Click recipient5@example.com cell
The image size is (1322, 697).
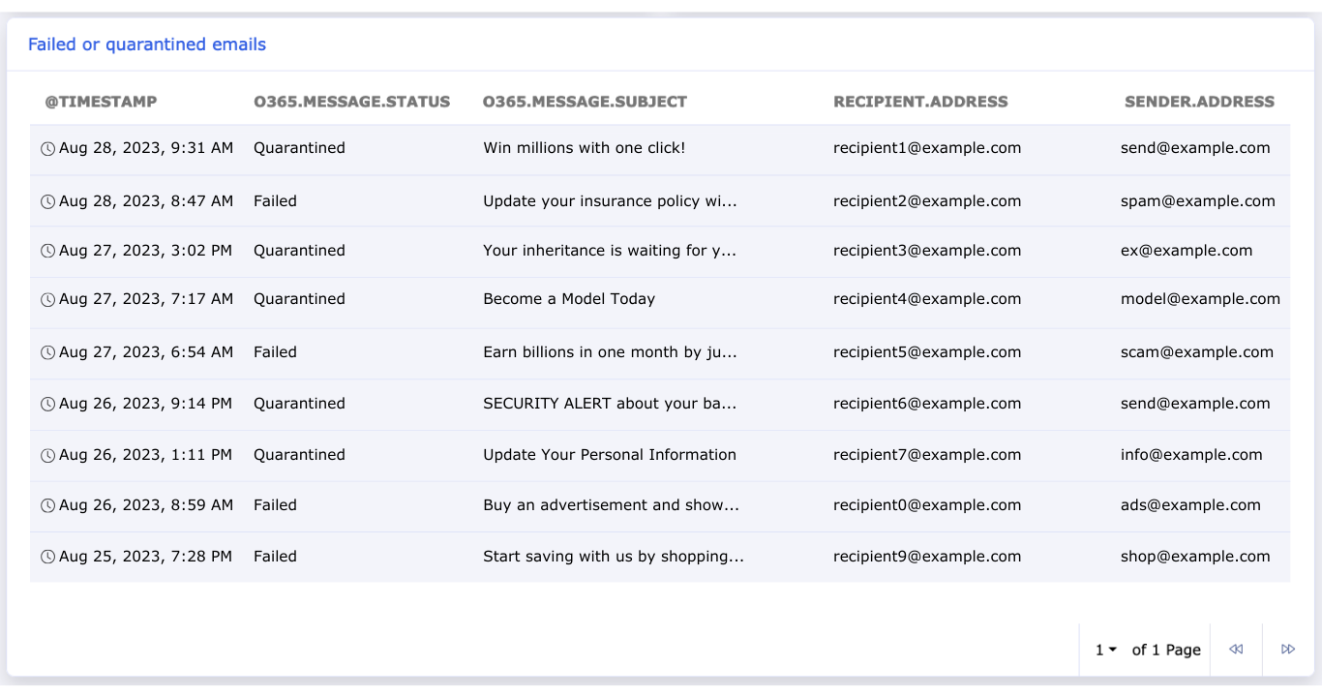click(x=927, y=352)
